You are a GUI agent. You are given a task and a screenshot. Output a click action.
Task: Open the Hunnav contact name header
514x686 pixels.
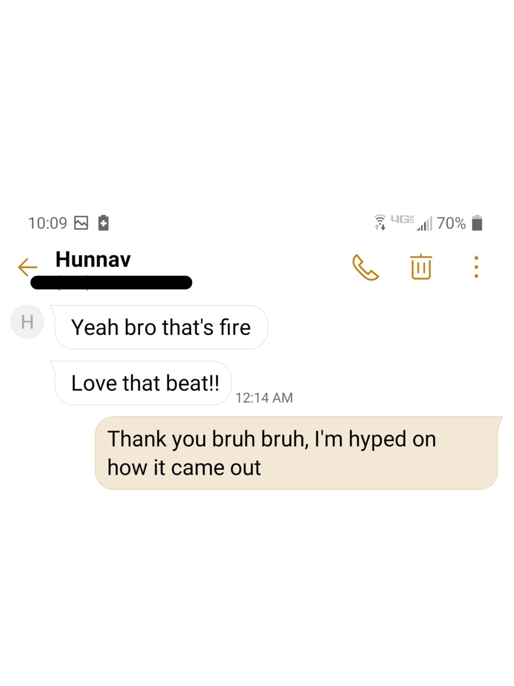pyautogui.click(x=93, y=259)
